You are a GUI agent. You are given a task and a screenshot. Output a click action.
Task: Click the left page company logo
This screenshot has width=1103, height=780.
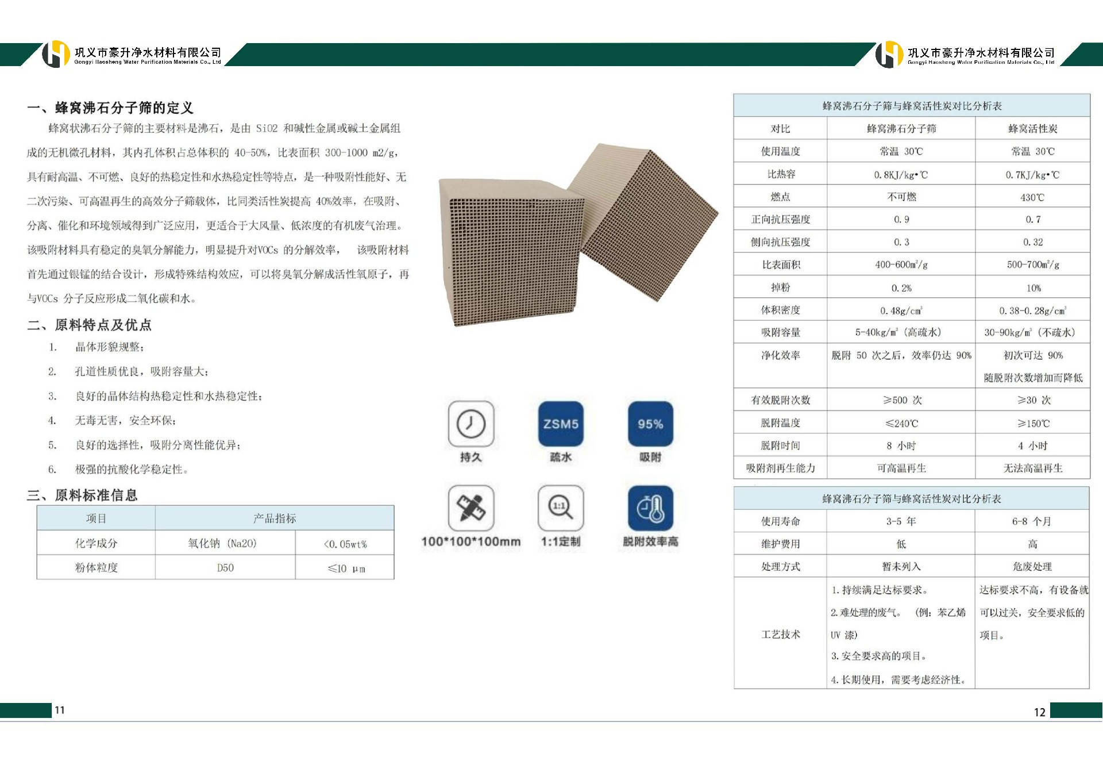[x=56, y=55]
